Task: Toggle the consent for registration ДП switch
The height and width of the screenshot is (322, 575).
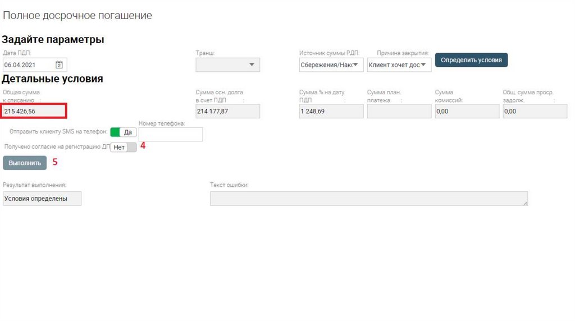Action: pos(123,147)
